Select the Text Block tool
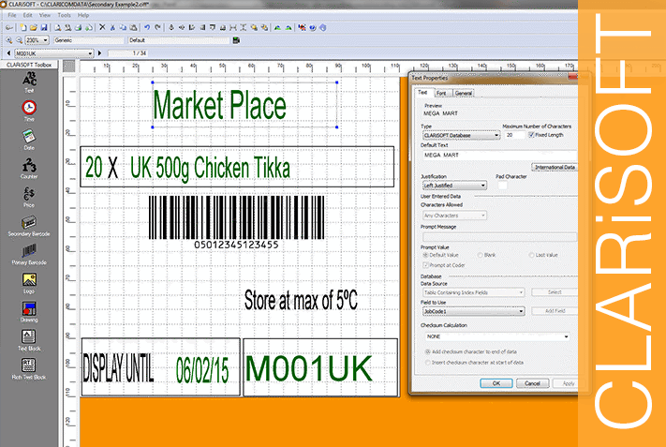 [29, 340]
